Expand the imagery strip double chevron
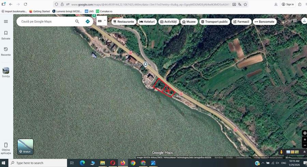The image size is (307, 167). [x=304, y=152]
